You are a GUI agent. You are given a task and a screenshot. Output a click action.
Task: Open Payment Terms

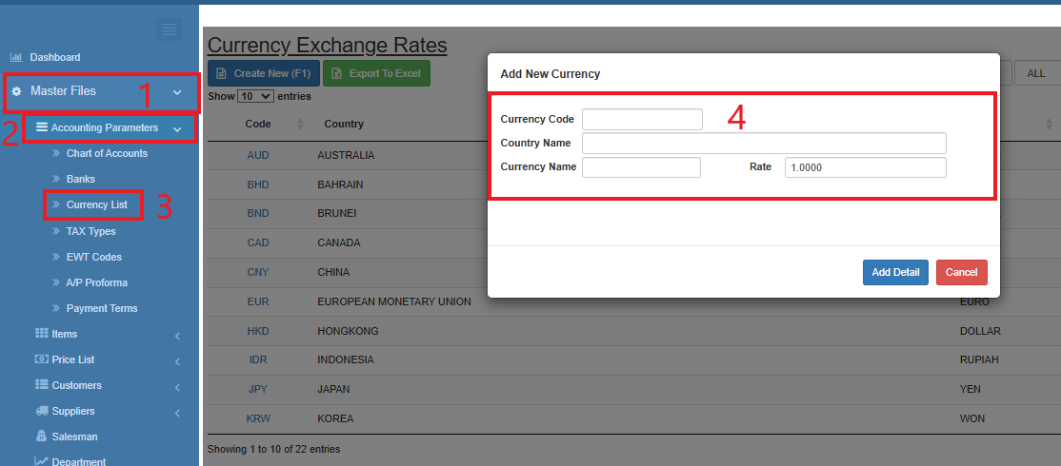pyautogui.click(x=102, y=308)
